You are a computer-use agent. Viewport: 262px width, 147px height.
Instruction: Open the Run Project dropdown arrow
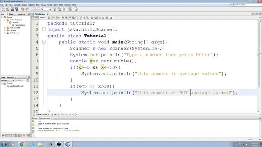(x=67, y=9)
